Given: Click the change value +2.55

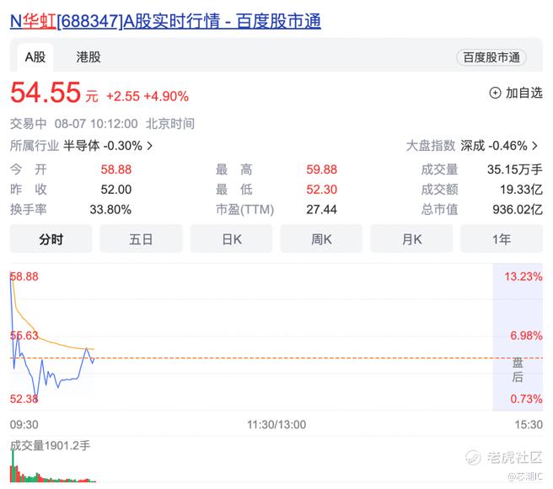Looking at the screenshot, I should pos(123,96).
